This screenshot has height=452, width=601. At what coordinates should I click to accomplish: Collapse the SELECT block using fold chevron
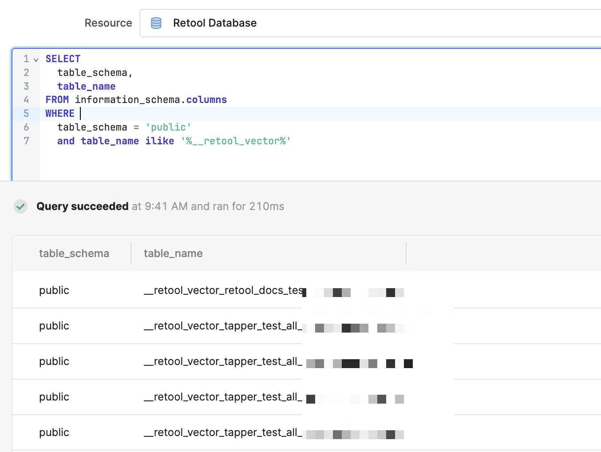click(x=36, y=59)
